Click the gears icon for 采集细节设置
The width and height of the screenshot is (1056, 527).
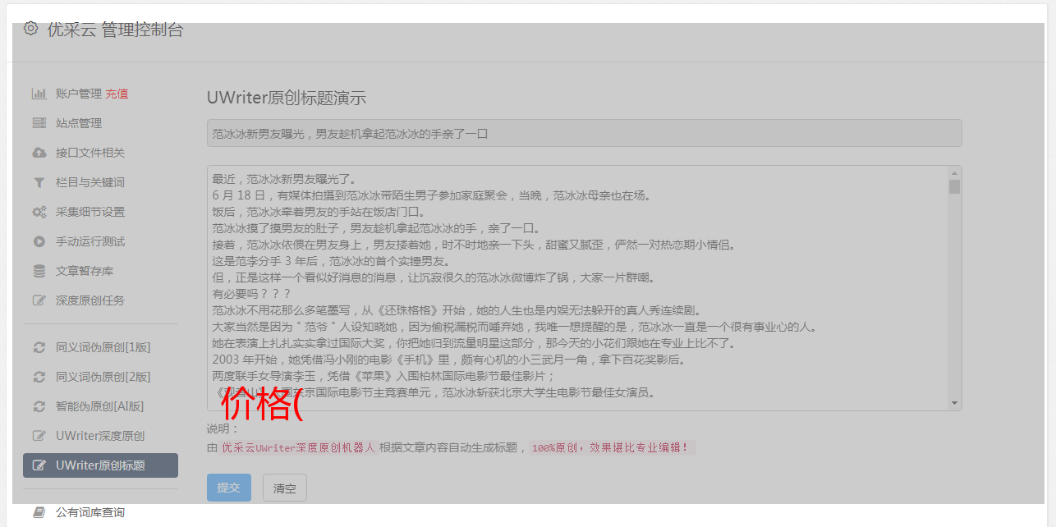[x=39, y=212]
